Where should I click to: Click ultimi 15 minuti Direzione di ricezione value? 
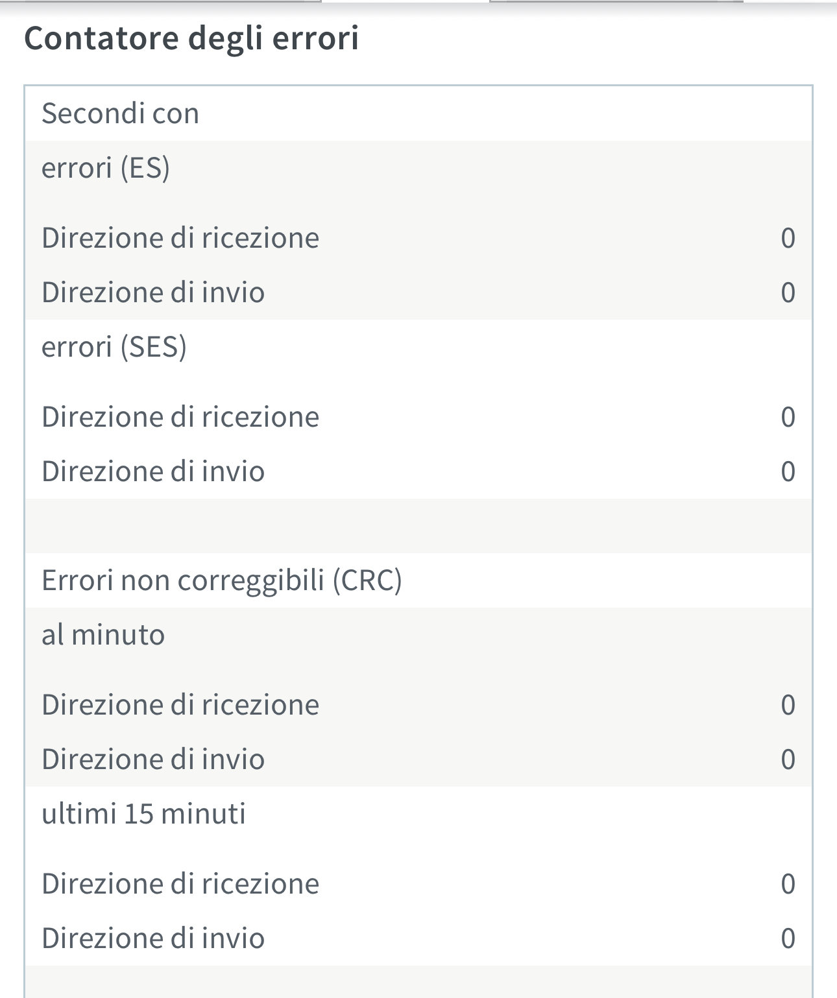tap(788, 884)
